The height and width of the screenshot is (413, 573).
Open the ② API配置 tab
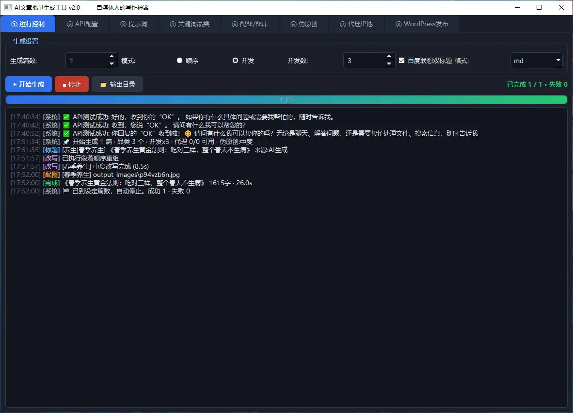[x=82, y=24]
